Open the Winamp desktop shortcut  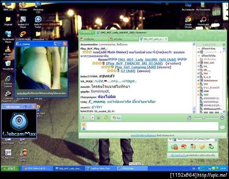point(23,6)
